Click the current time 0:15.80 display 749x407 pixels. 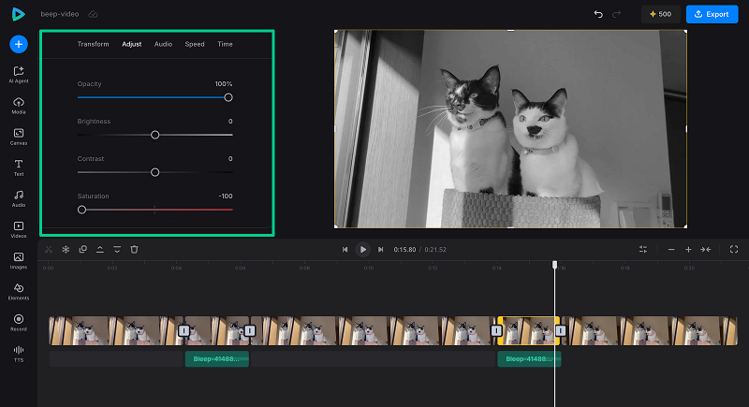pyautogui.click(x=404, y=250)
